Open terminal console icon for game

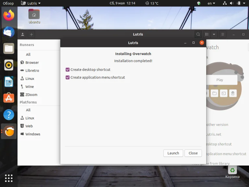pos(224,93)
